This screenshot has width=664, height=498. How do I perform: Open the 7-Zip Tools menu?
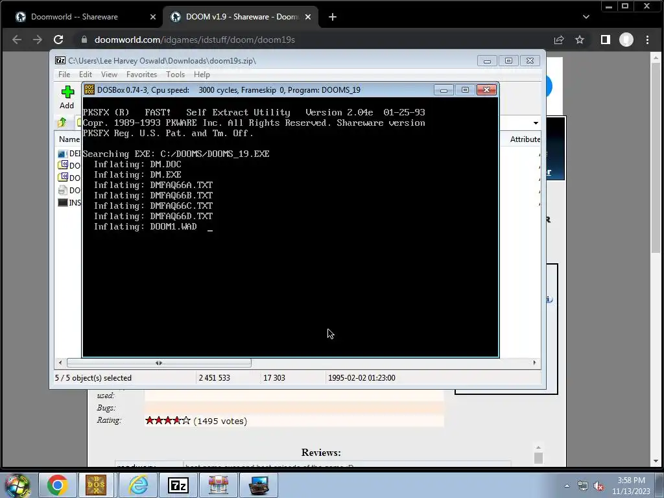[175, 74]
